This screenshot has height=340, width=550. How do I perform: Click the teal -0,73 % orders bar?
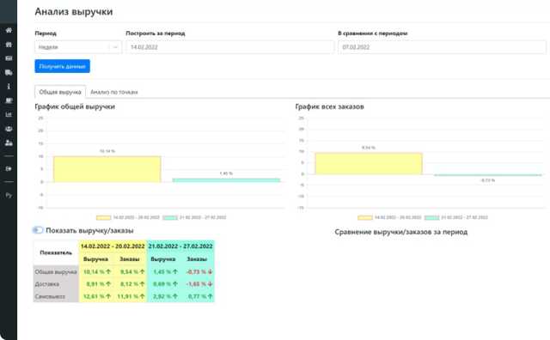pos(488,175)
